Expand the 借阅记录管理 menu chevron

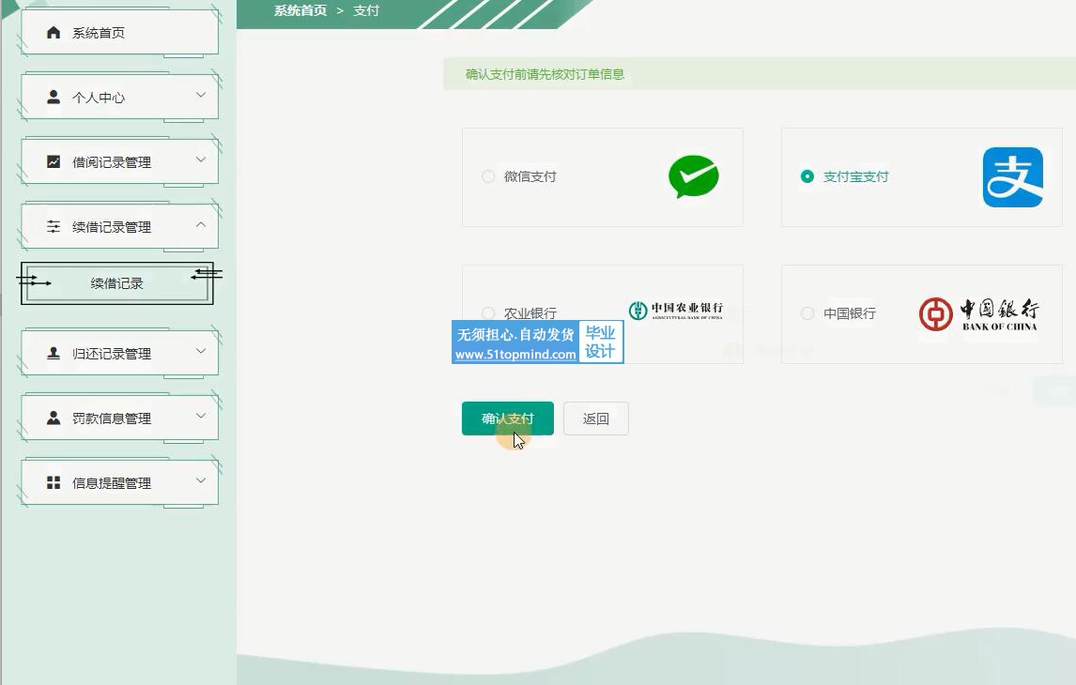pyautogui.click(x=201, y=160)
